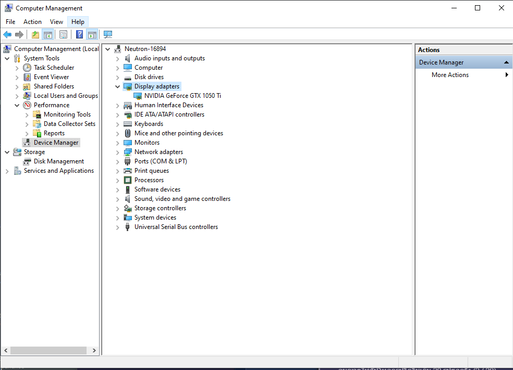The height and width of the screenshot is (370, 513).
Task: Select Disk Management in the Storage tree
Action: (x=58, y=161)
